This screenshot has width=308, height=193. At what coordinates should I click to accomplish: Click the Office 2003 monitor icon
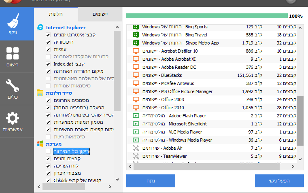click(136, 100)
